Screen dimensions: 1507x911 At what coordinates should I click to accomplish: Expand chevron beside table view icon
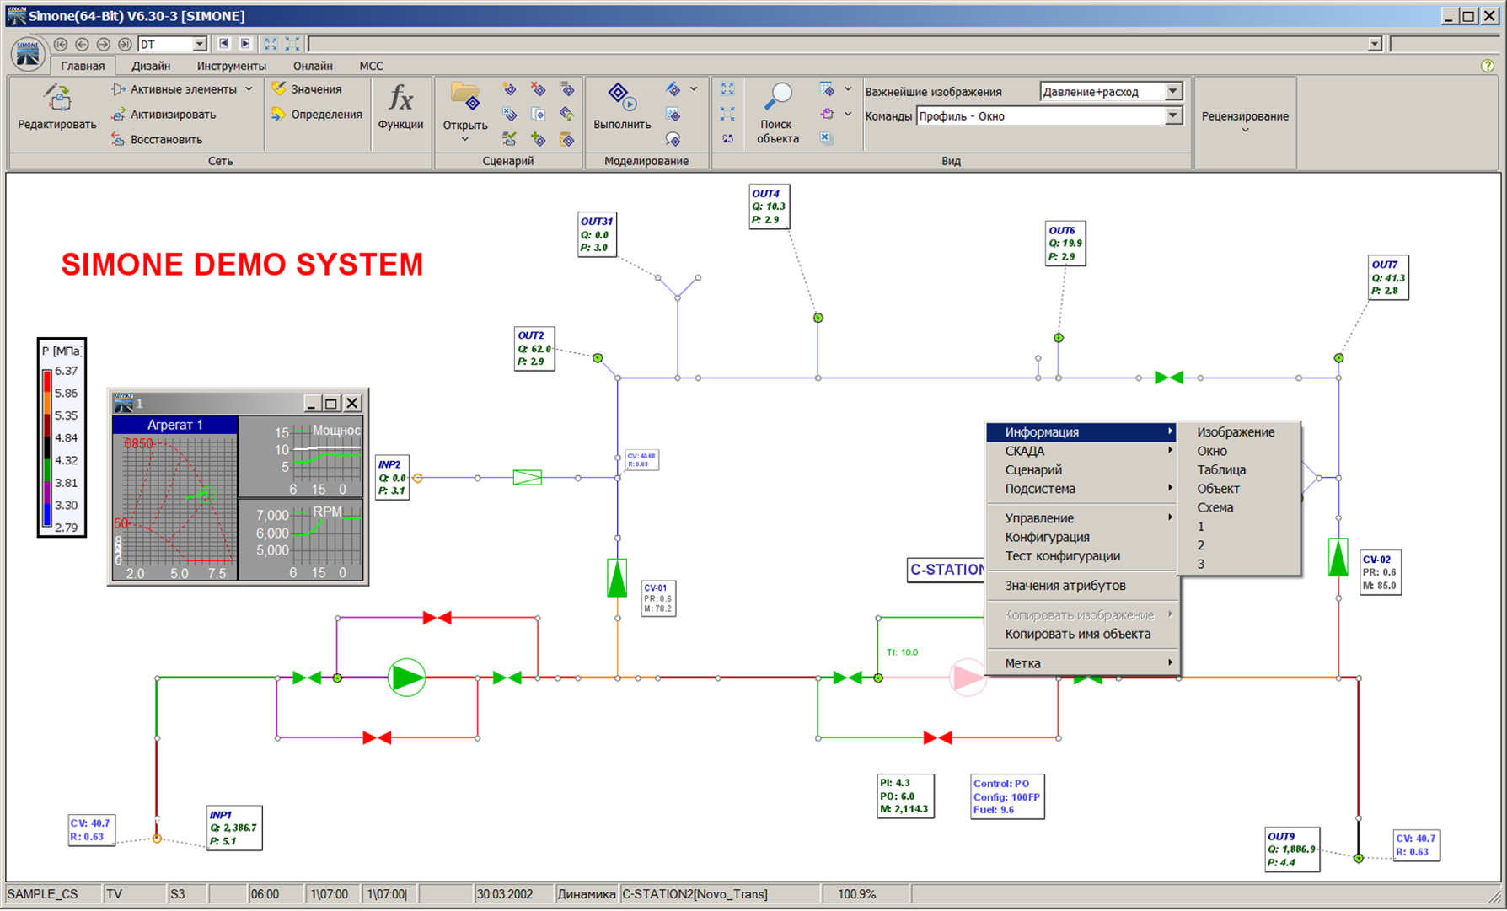[848, 89]
